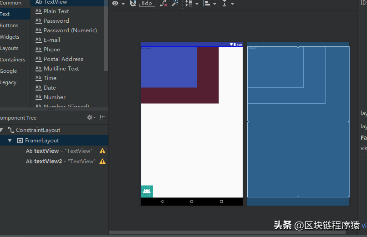Change the 8dp default margins
367x237 pixels.
pyautogui.click(x=147, y=3)
